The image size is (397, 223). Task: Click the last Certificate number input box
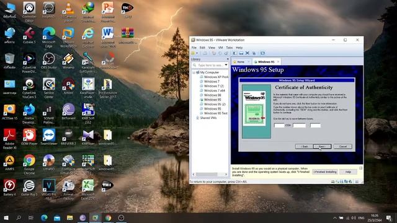pos(315,125)
